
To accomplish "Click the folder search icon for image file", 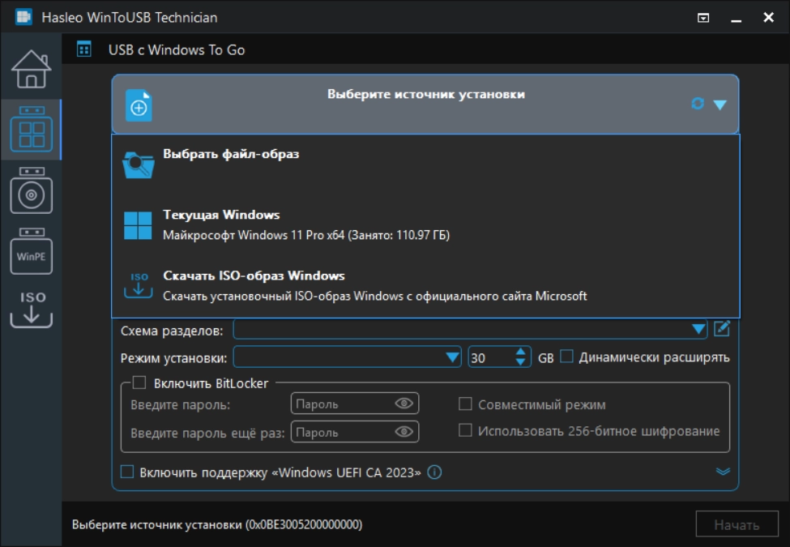I will pyautogui.click(x=138, y=165).
